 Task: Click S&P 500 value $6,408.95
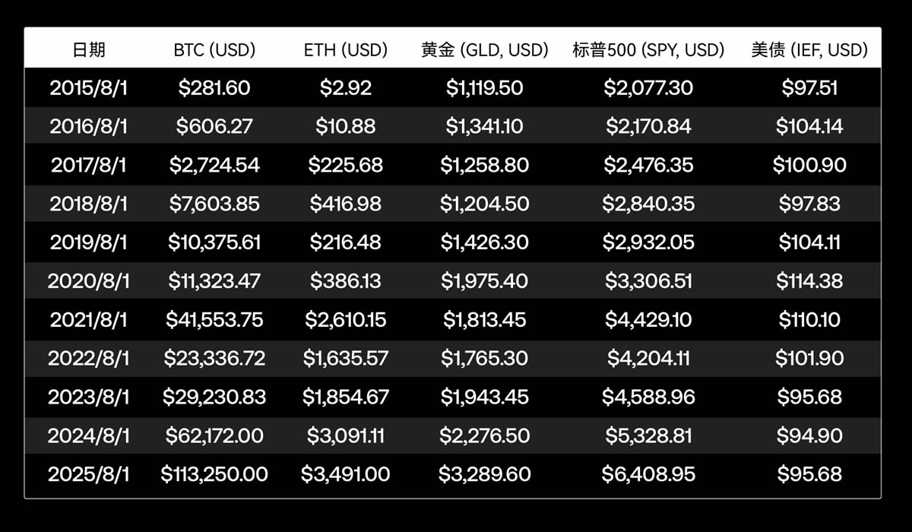648,474
